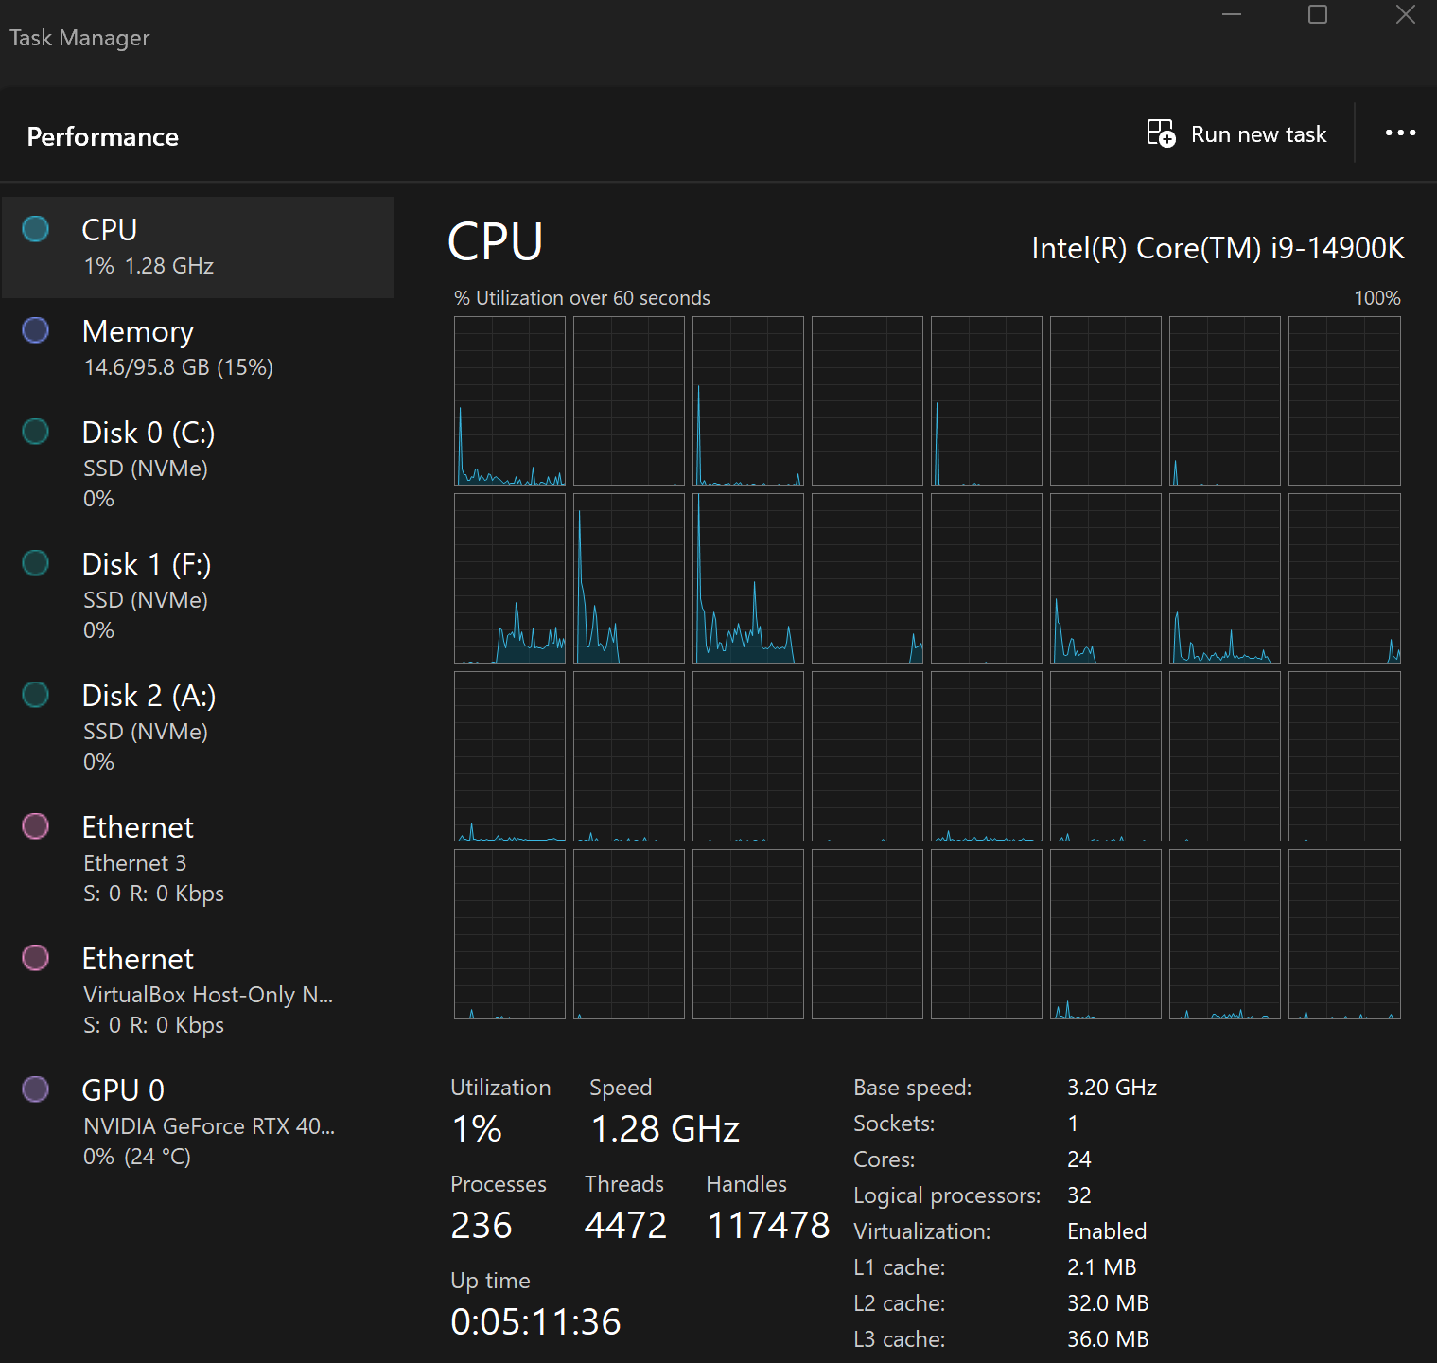This screenshot has height=1363, width=1437.
Task: Click the Virtualization value Enabled
Action: point(1107,1231)
